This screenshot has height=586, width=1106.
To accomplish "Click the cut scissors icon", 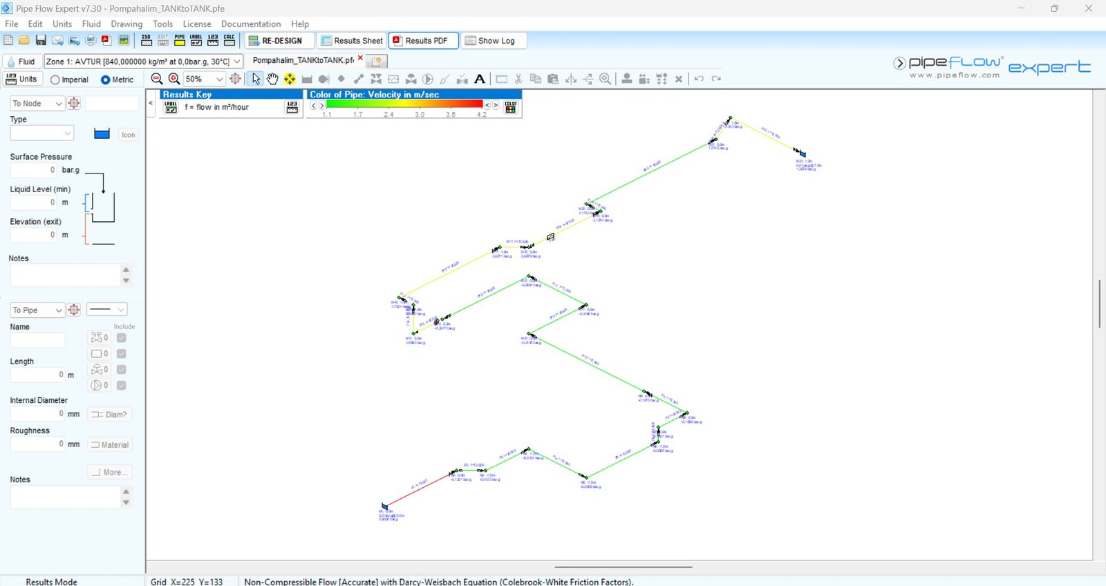I will tap(518, 79).
